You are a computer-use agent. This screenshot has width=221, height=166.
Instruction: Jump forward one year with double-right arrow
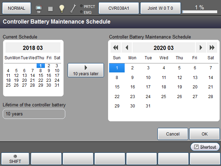coord(212,48)
